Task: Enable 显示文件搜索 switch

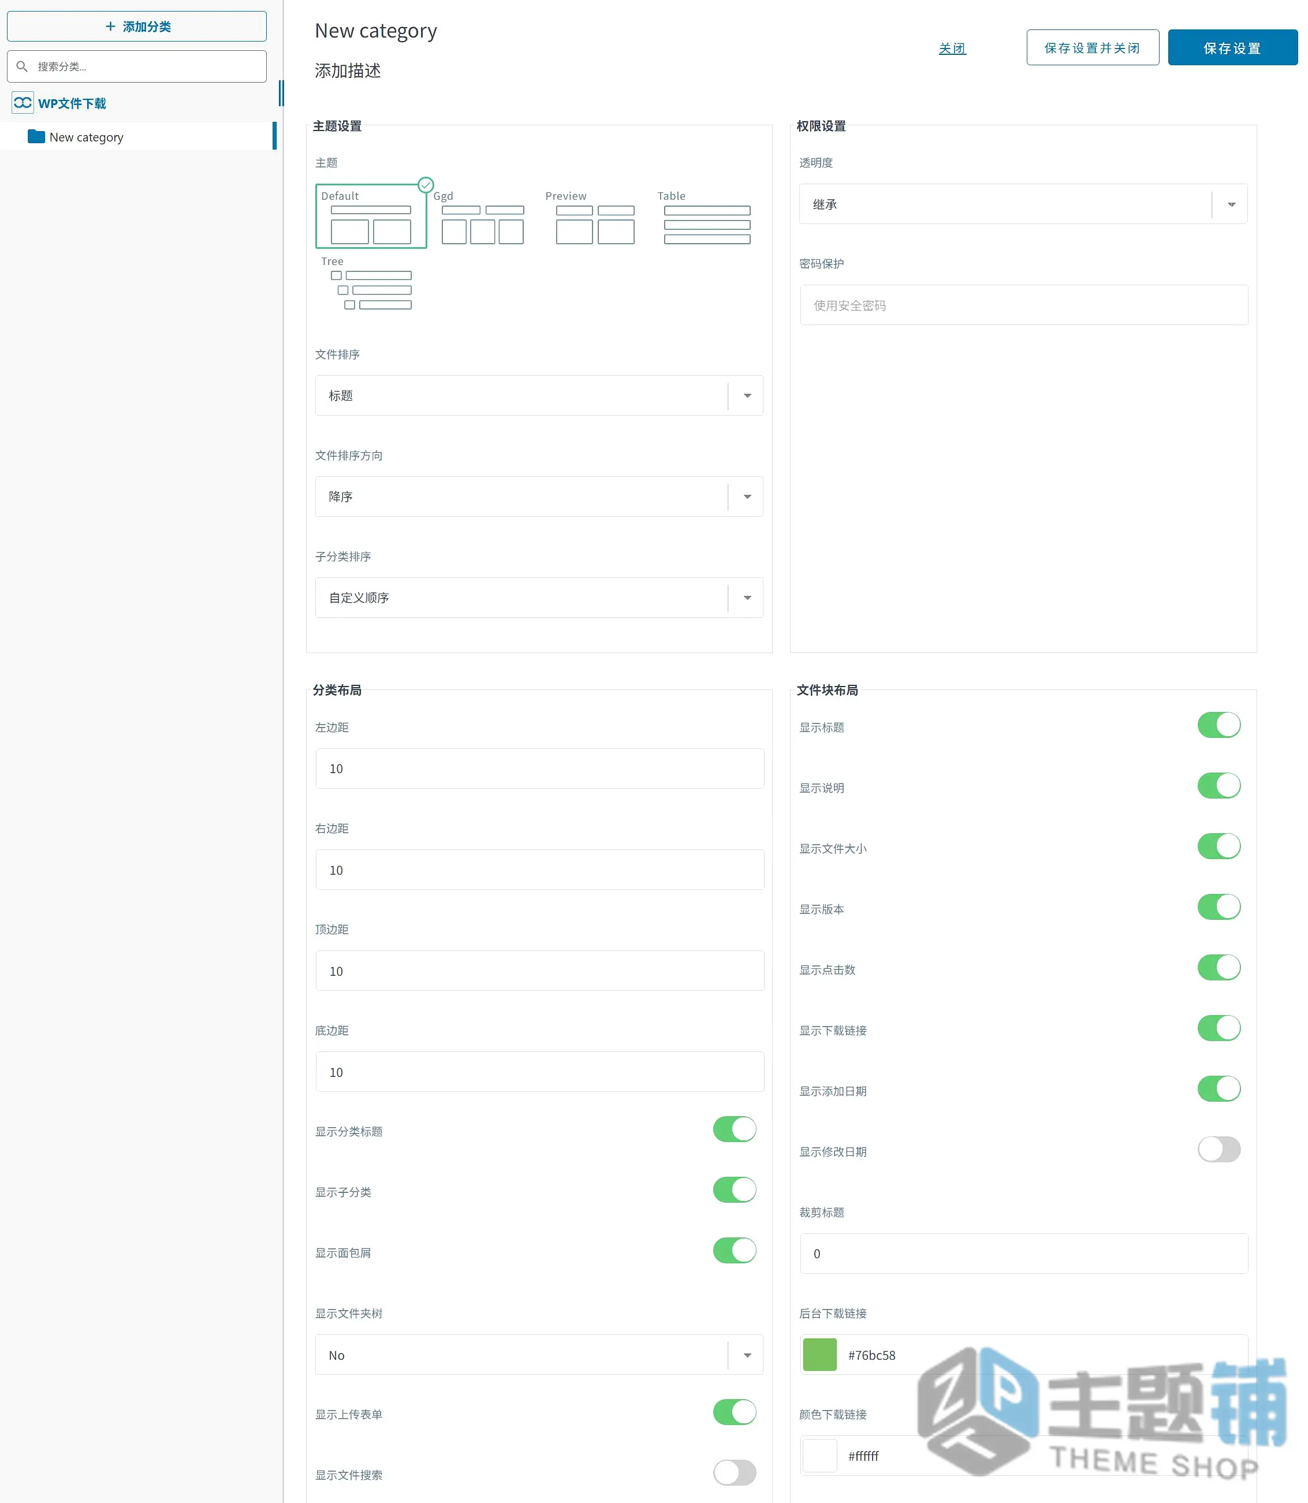Action: [735, 1472]
